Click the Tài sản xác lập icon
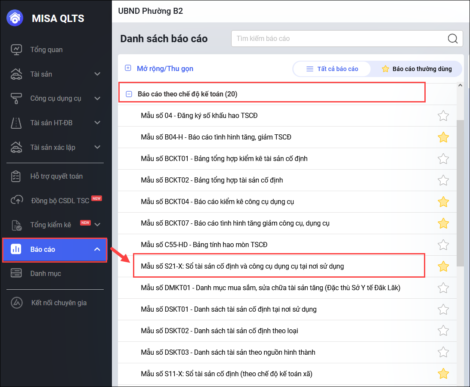The image size is (470, 387). [16, 147]
